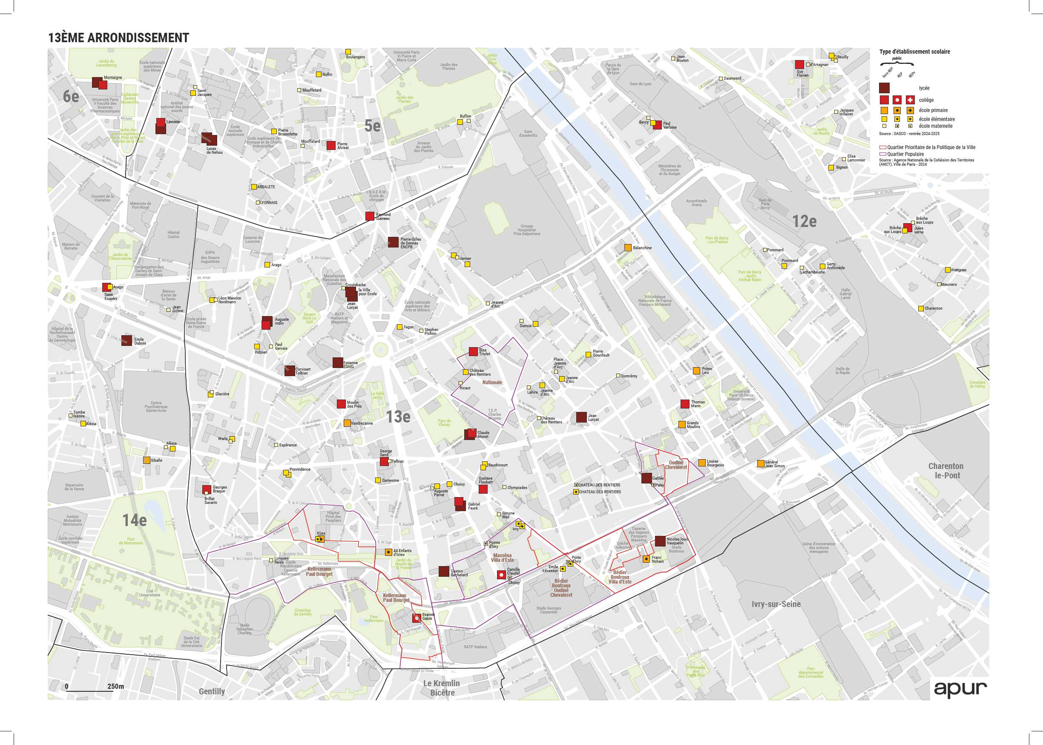This screenshot has width=1043, height=745.
Task: Click the Franc Nohain école primaire marker
Action: (646, 559)
